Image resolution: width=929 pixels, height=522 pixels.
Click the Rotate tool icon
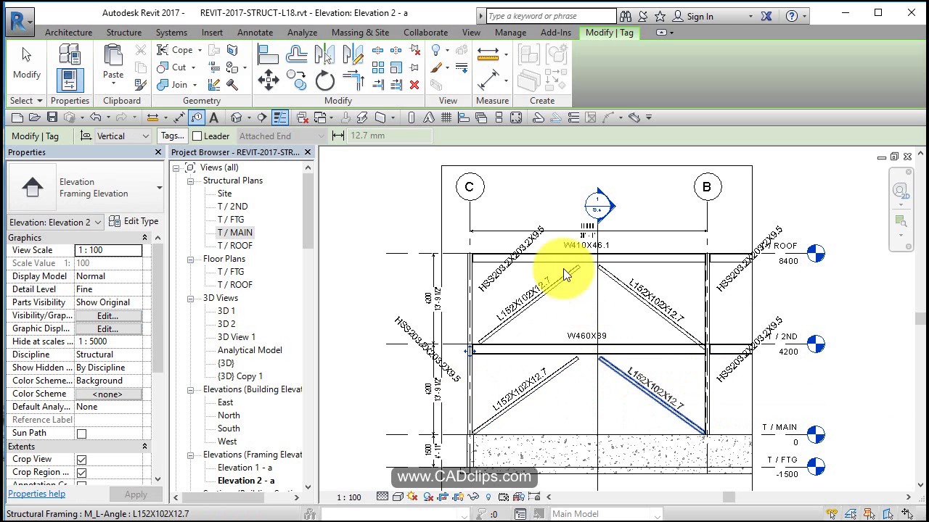[x=324, y=81]
